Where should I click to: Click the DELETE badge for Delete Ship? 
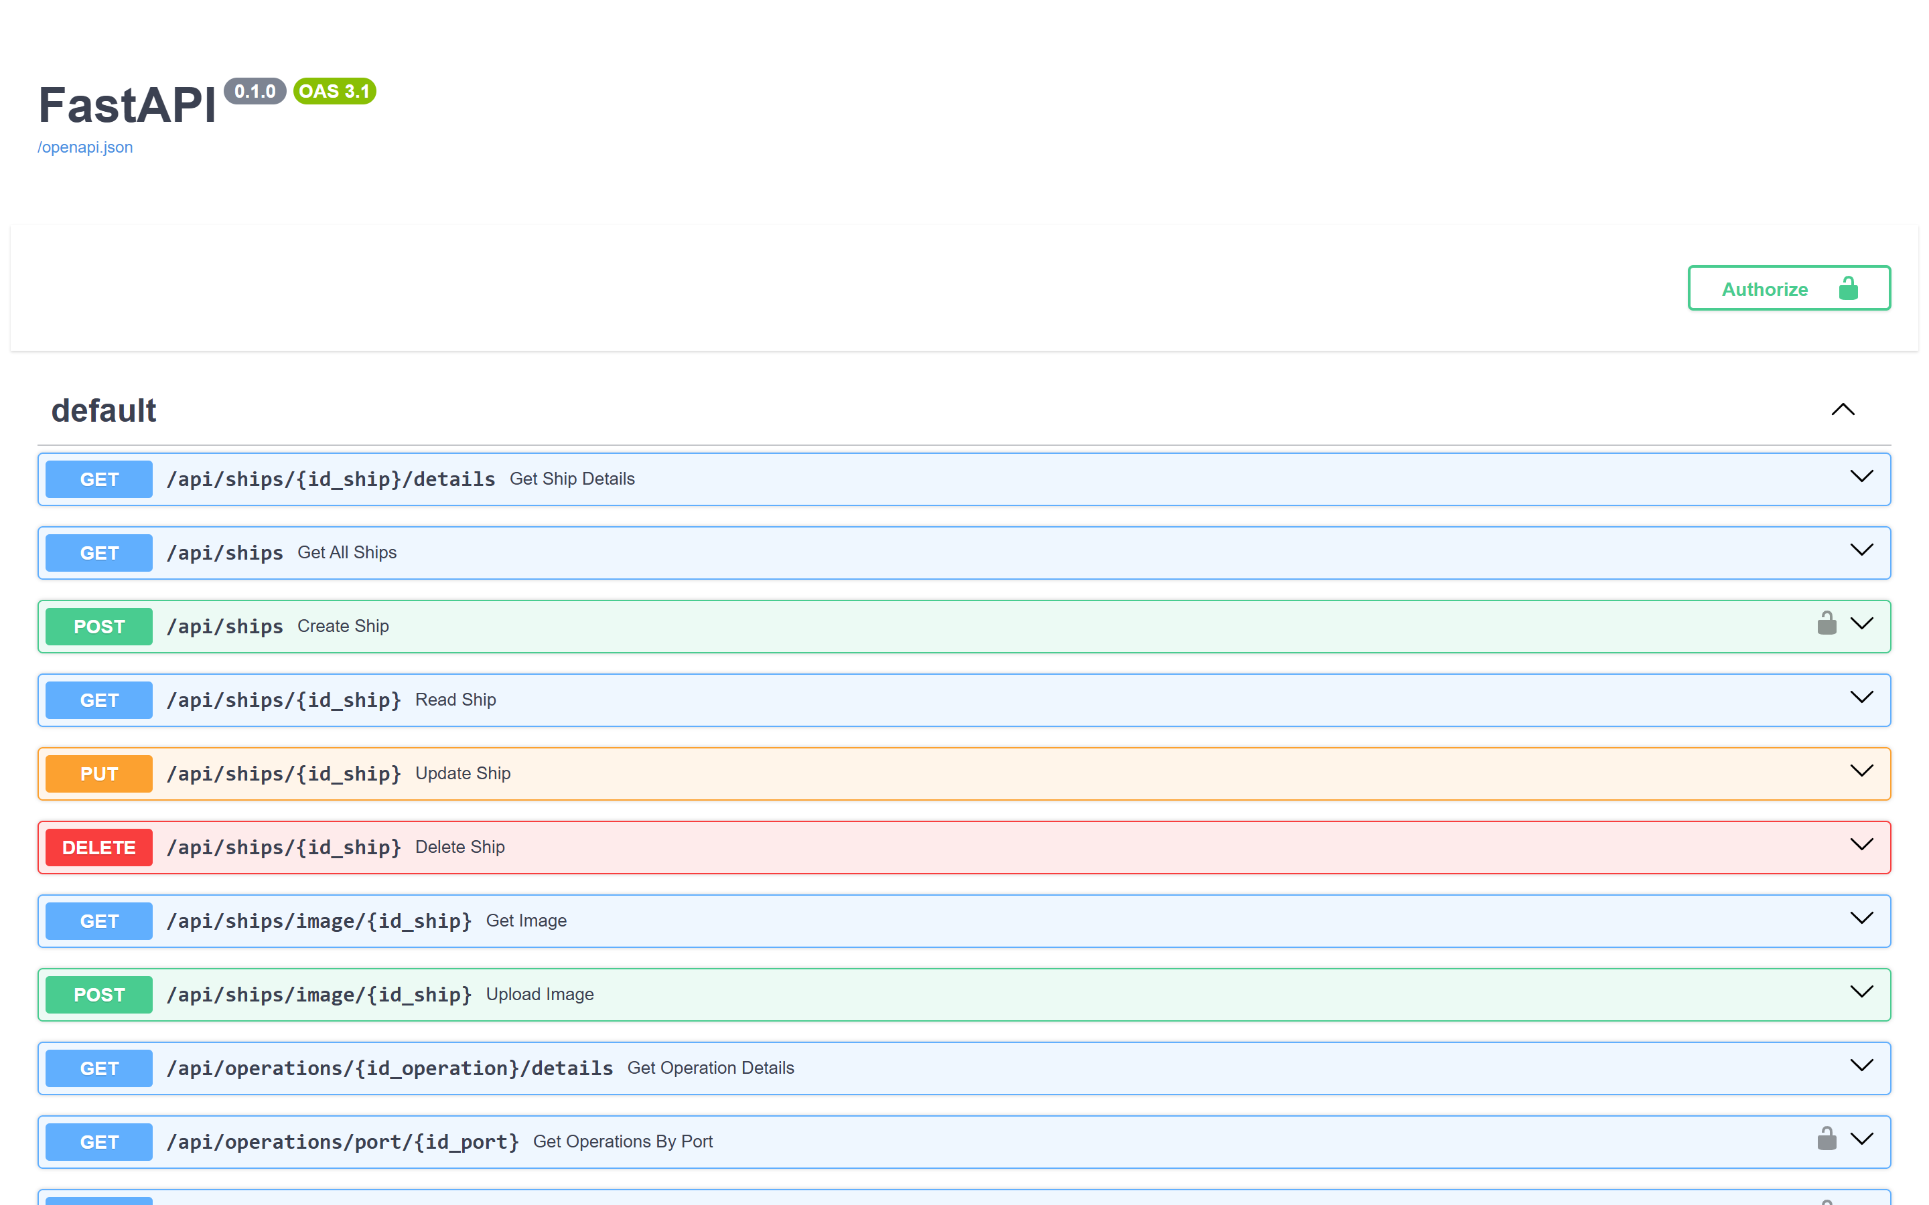coord(99,847)
